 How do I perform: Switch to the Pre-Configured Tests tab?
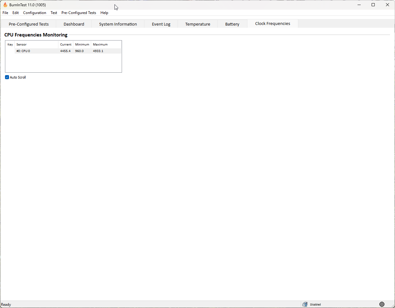point(29,24)
